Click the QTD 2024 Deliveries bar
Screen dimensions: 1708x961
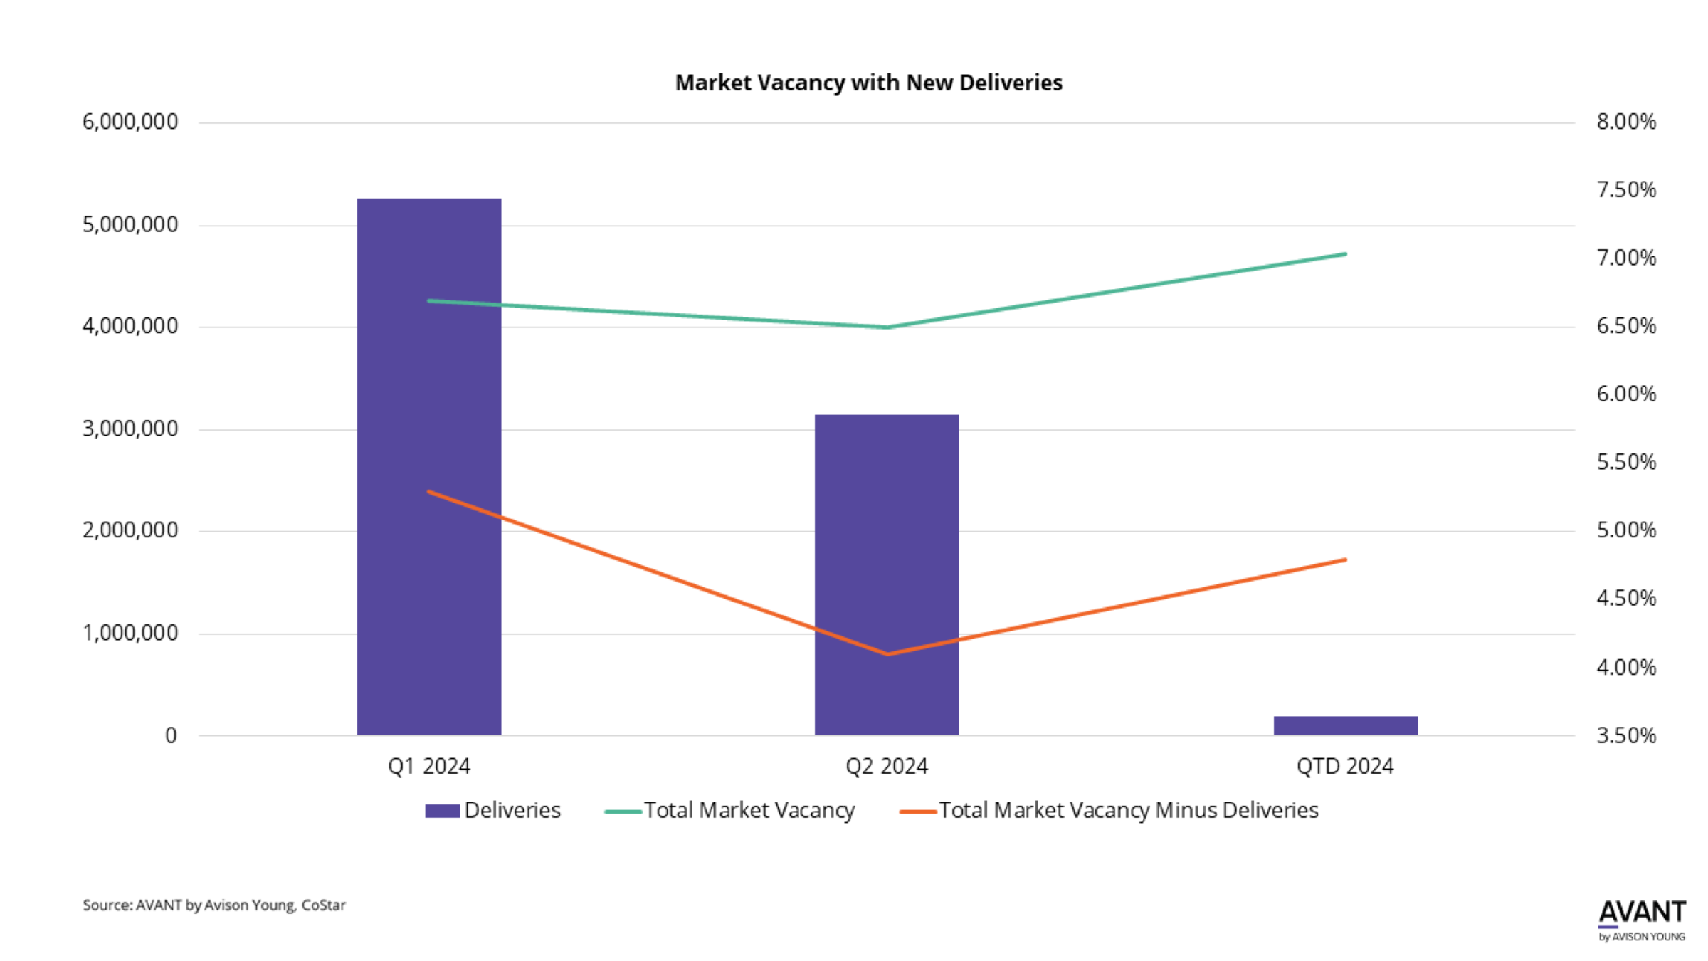[1345, 725]
